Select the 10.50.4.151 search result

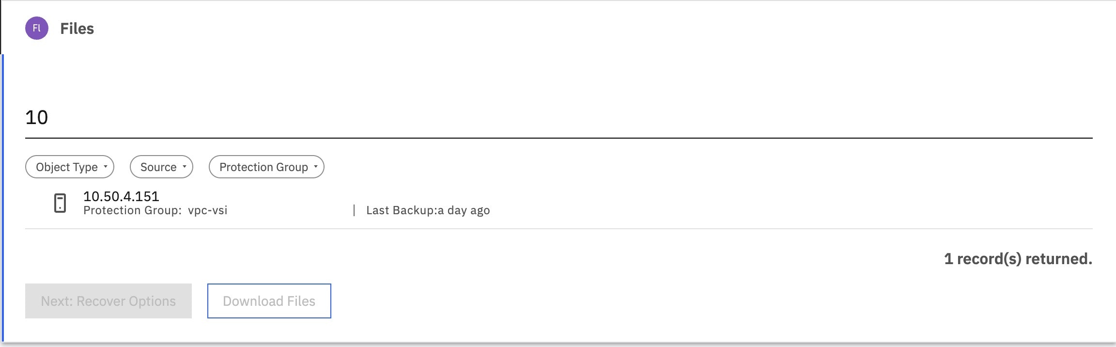pyautogui.click(x=120, y=196)
